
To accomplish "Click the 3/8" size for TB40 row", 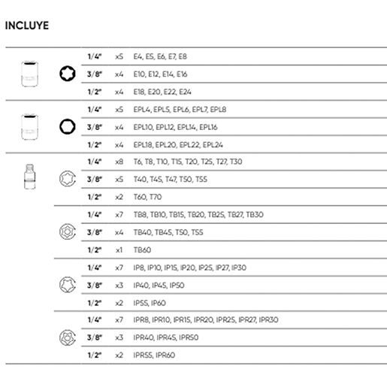I will click(95, 232).
